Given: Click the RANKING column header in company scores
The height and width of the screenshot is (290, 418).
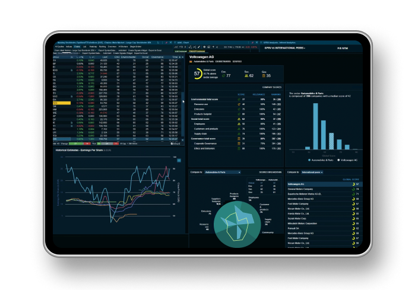Looking at the screenshot, I should [x=276, y=94].
